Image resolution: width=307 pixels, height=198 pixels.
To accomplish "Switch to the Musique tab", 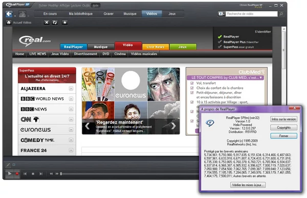I will click(130, 14).
